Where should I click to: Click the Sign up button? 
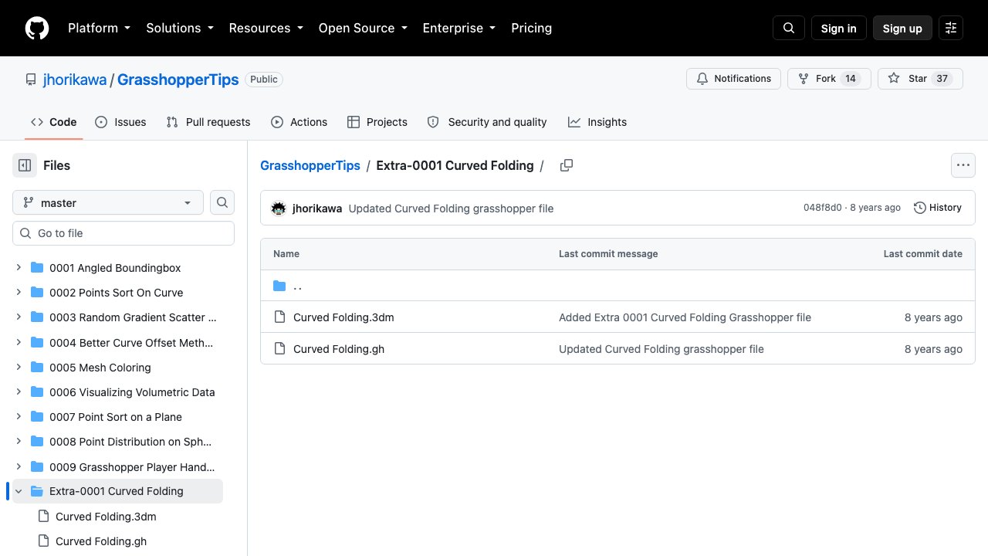(x=902, y=28)
